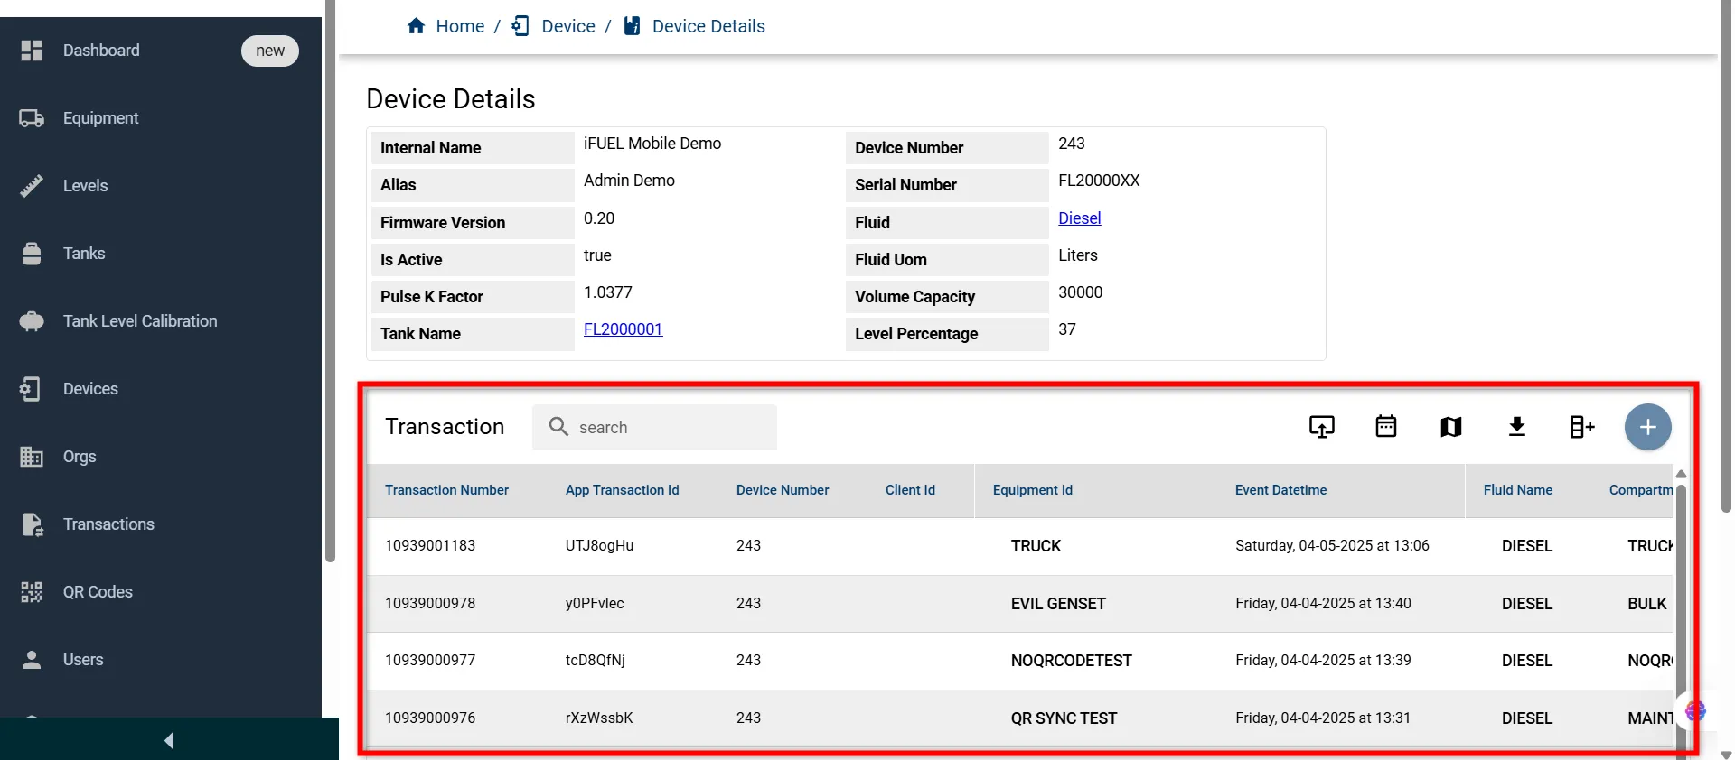This screenshot has width=1735, height=760.
Task: Sort by App Transaction Id column
Action: coord(622,490)
